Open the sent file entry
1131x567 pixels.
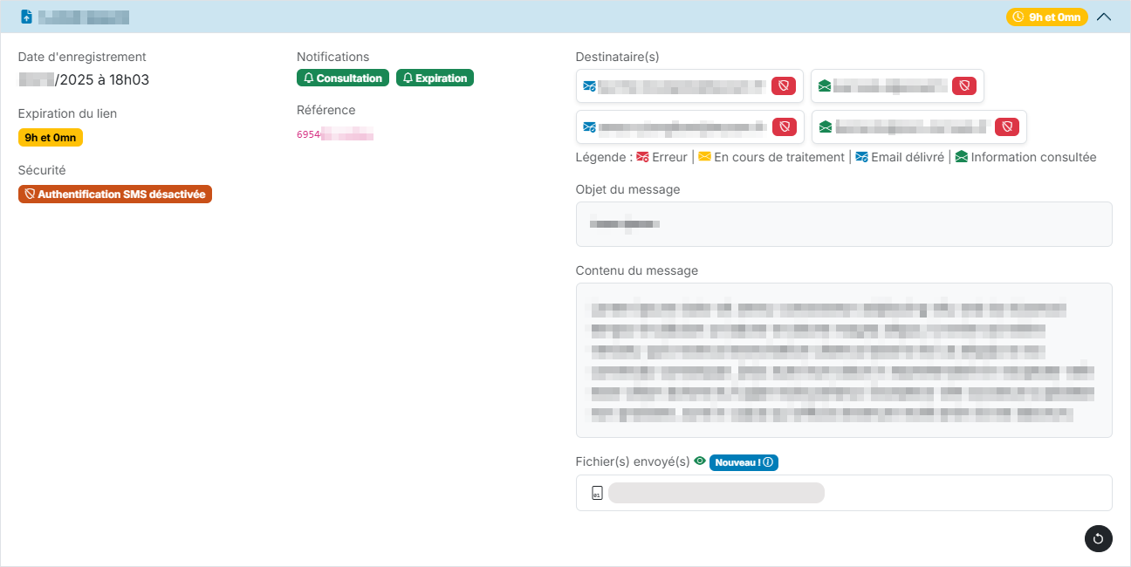pos(716,493)
